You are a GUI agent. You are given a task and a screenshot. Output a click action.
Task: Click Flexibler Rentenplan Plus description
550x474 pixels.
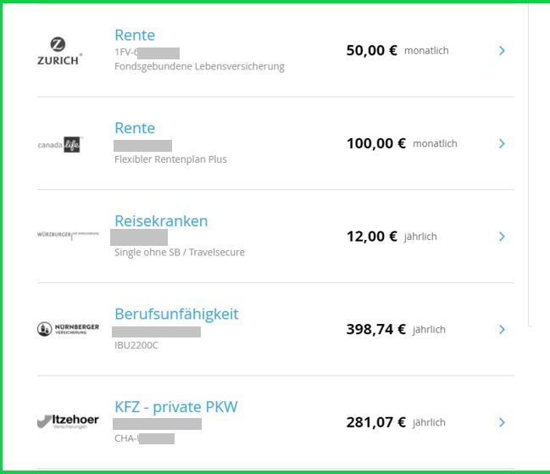coord(170,159)
